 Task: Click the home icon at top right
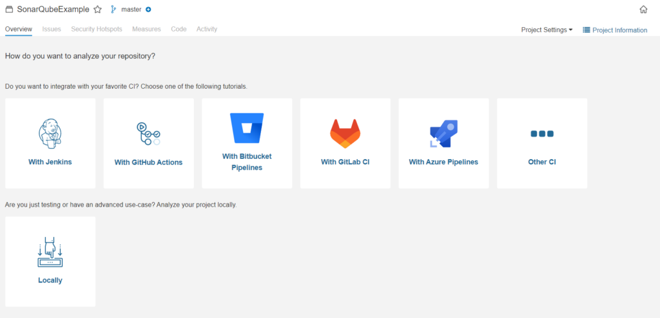(644, 9)
